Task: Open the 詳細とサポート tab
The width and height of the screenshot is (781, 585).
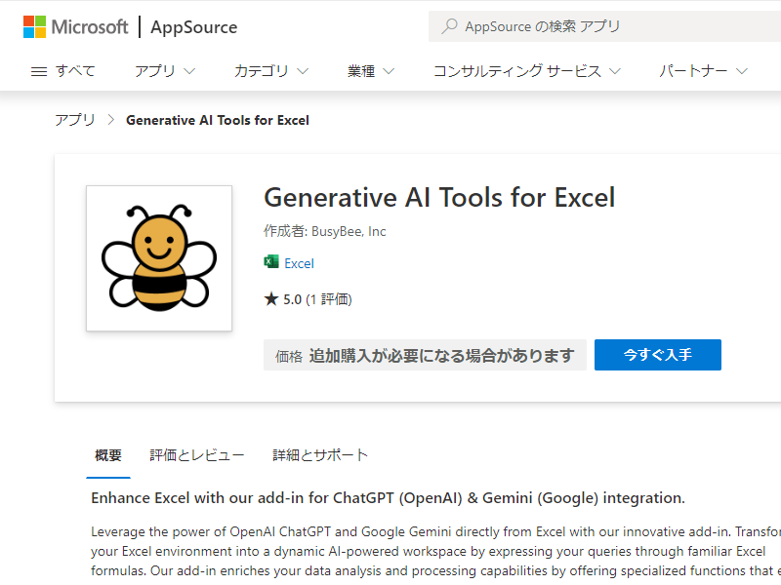Action: point(317,454)
